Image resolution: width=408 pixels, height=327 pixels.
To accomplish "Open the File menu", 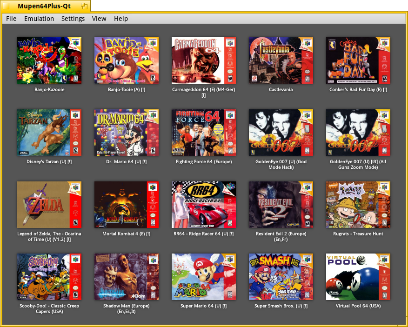I will [11, 19].
